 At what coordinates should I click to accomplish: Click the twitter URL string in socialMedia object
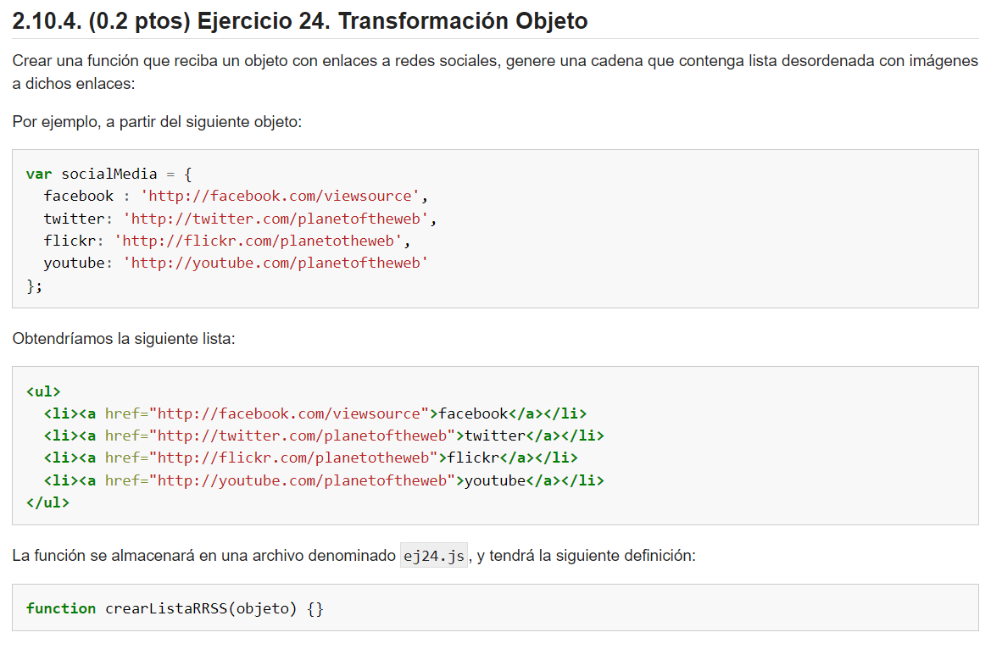276,219
